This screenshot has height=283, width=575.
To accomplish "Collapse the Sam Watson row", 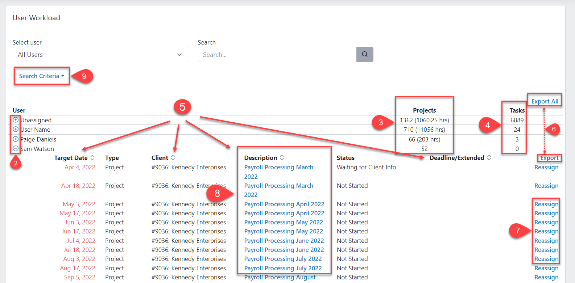I will (x=16, y=148).
